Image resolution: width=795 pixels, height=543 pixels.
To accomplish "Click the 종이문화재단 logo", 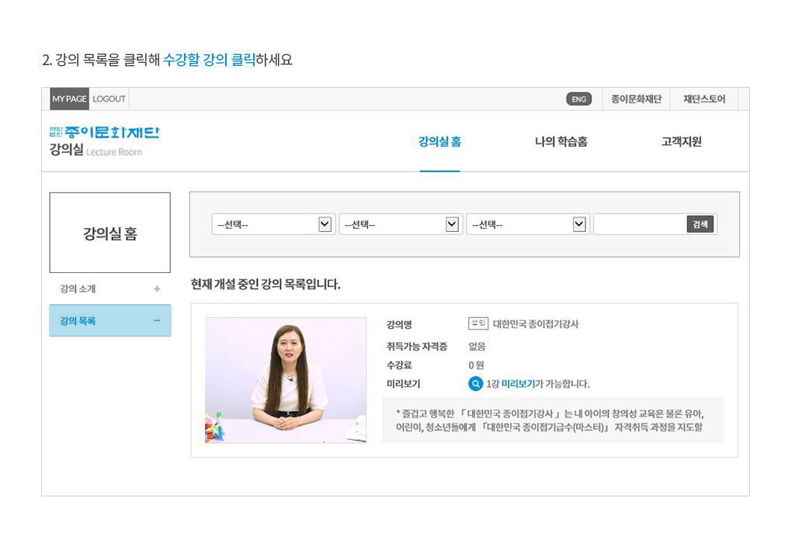I will pyautogui.click(x=103, y=133).
